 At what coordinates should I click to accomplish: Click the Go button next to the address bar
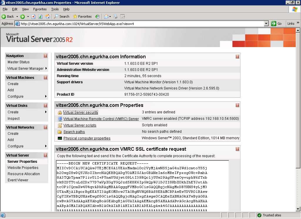tap(276, 24)
